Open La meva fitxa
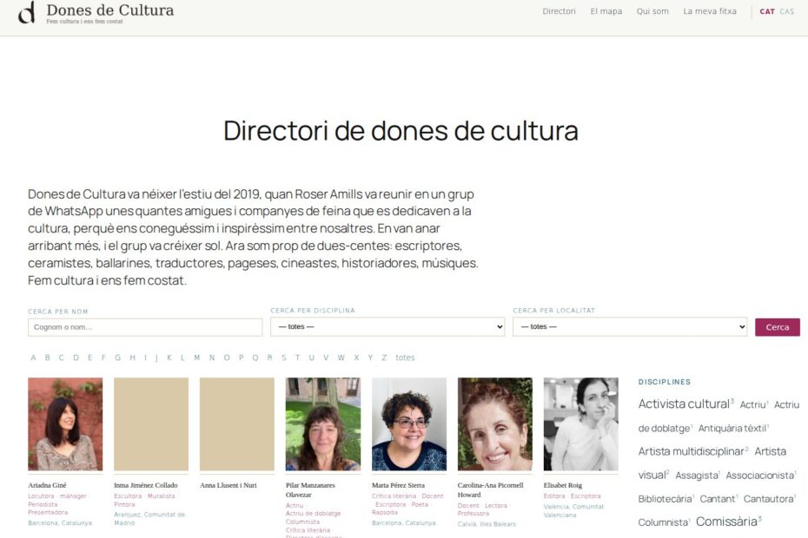Viewport: 808px width, 538px height. pyautogui.click(x=710, y=11)
